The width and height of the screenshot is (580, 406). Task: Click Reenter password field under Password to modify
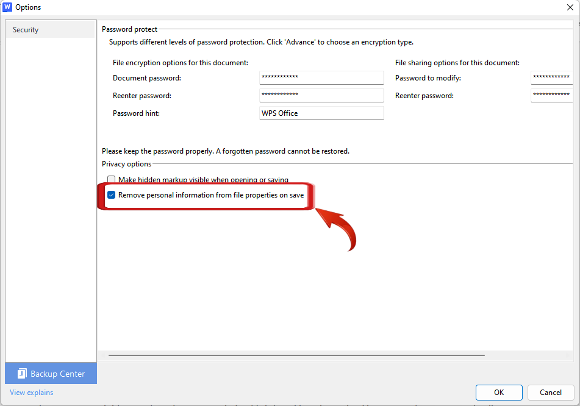(551, 95)
